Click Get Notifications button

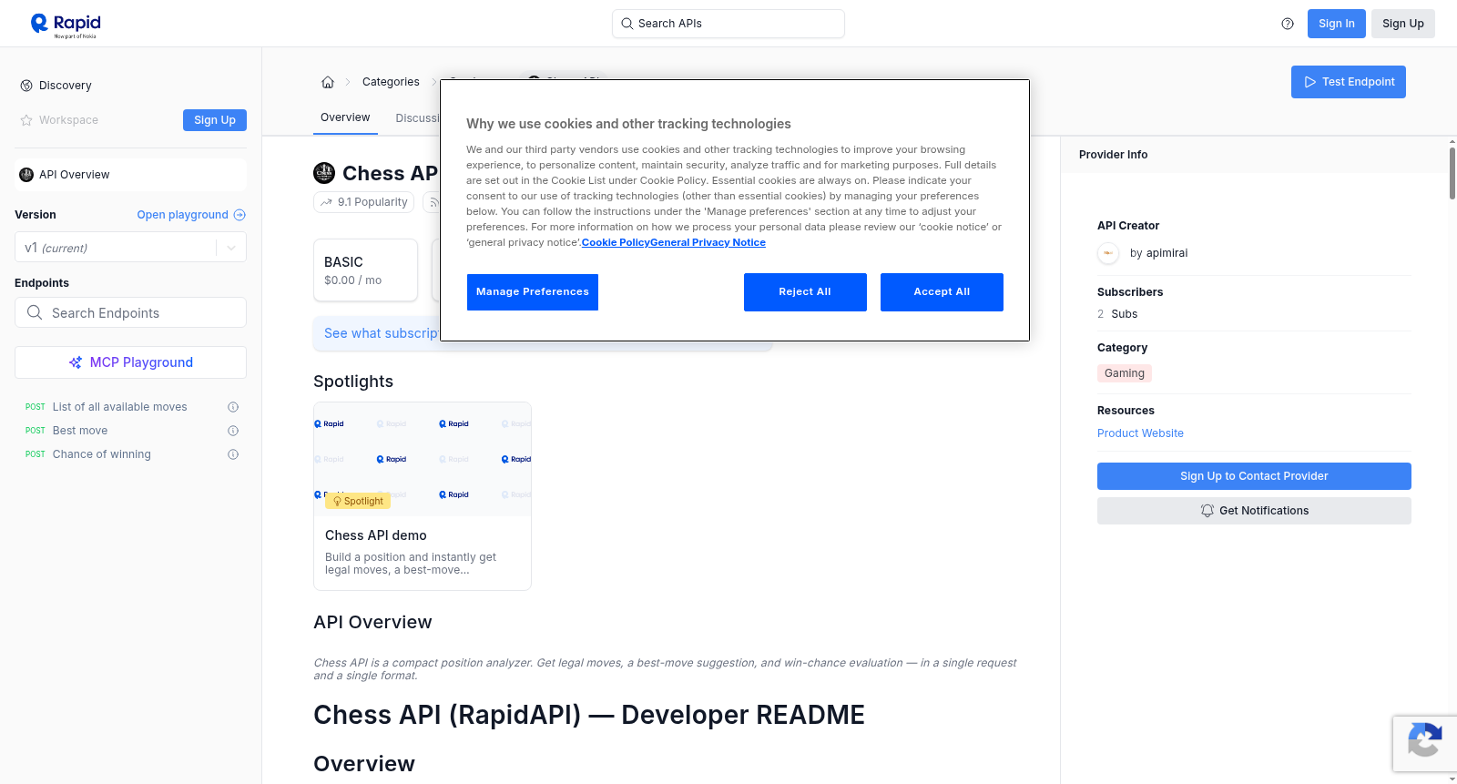(1254, 511)
